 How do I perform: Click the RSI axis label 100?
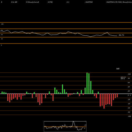(x=2, y=24)
